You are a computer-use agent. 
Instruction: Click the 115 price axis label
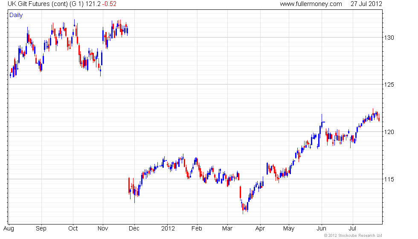[389, 179]
